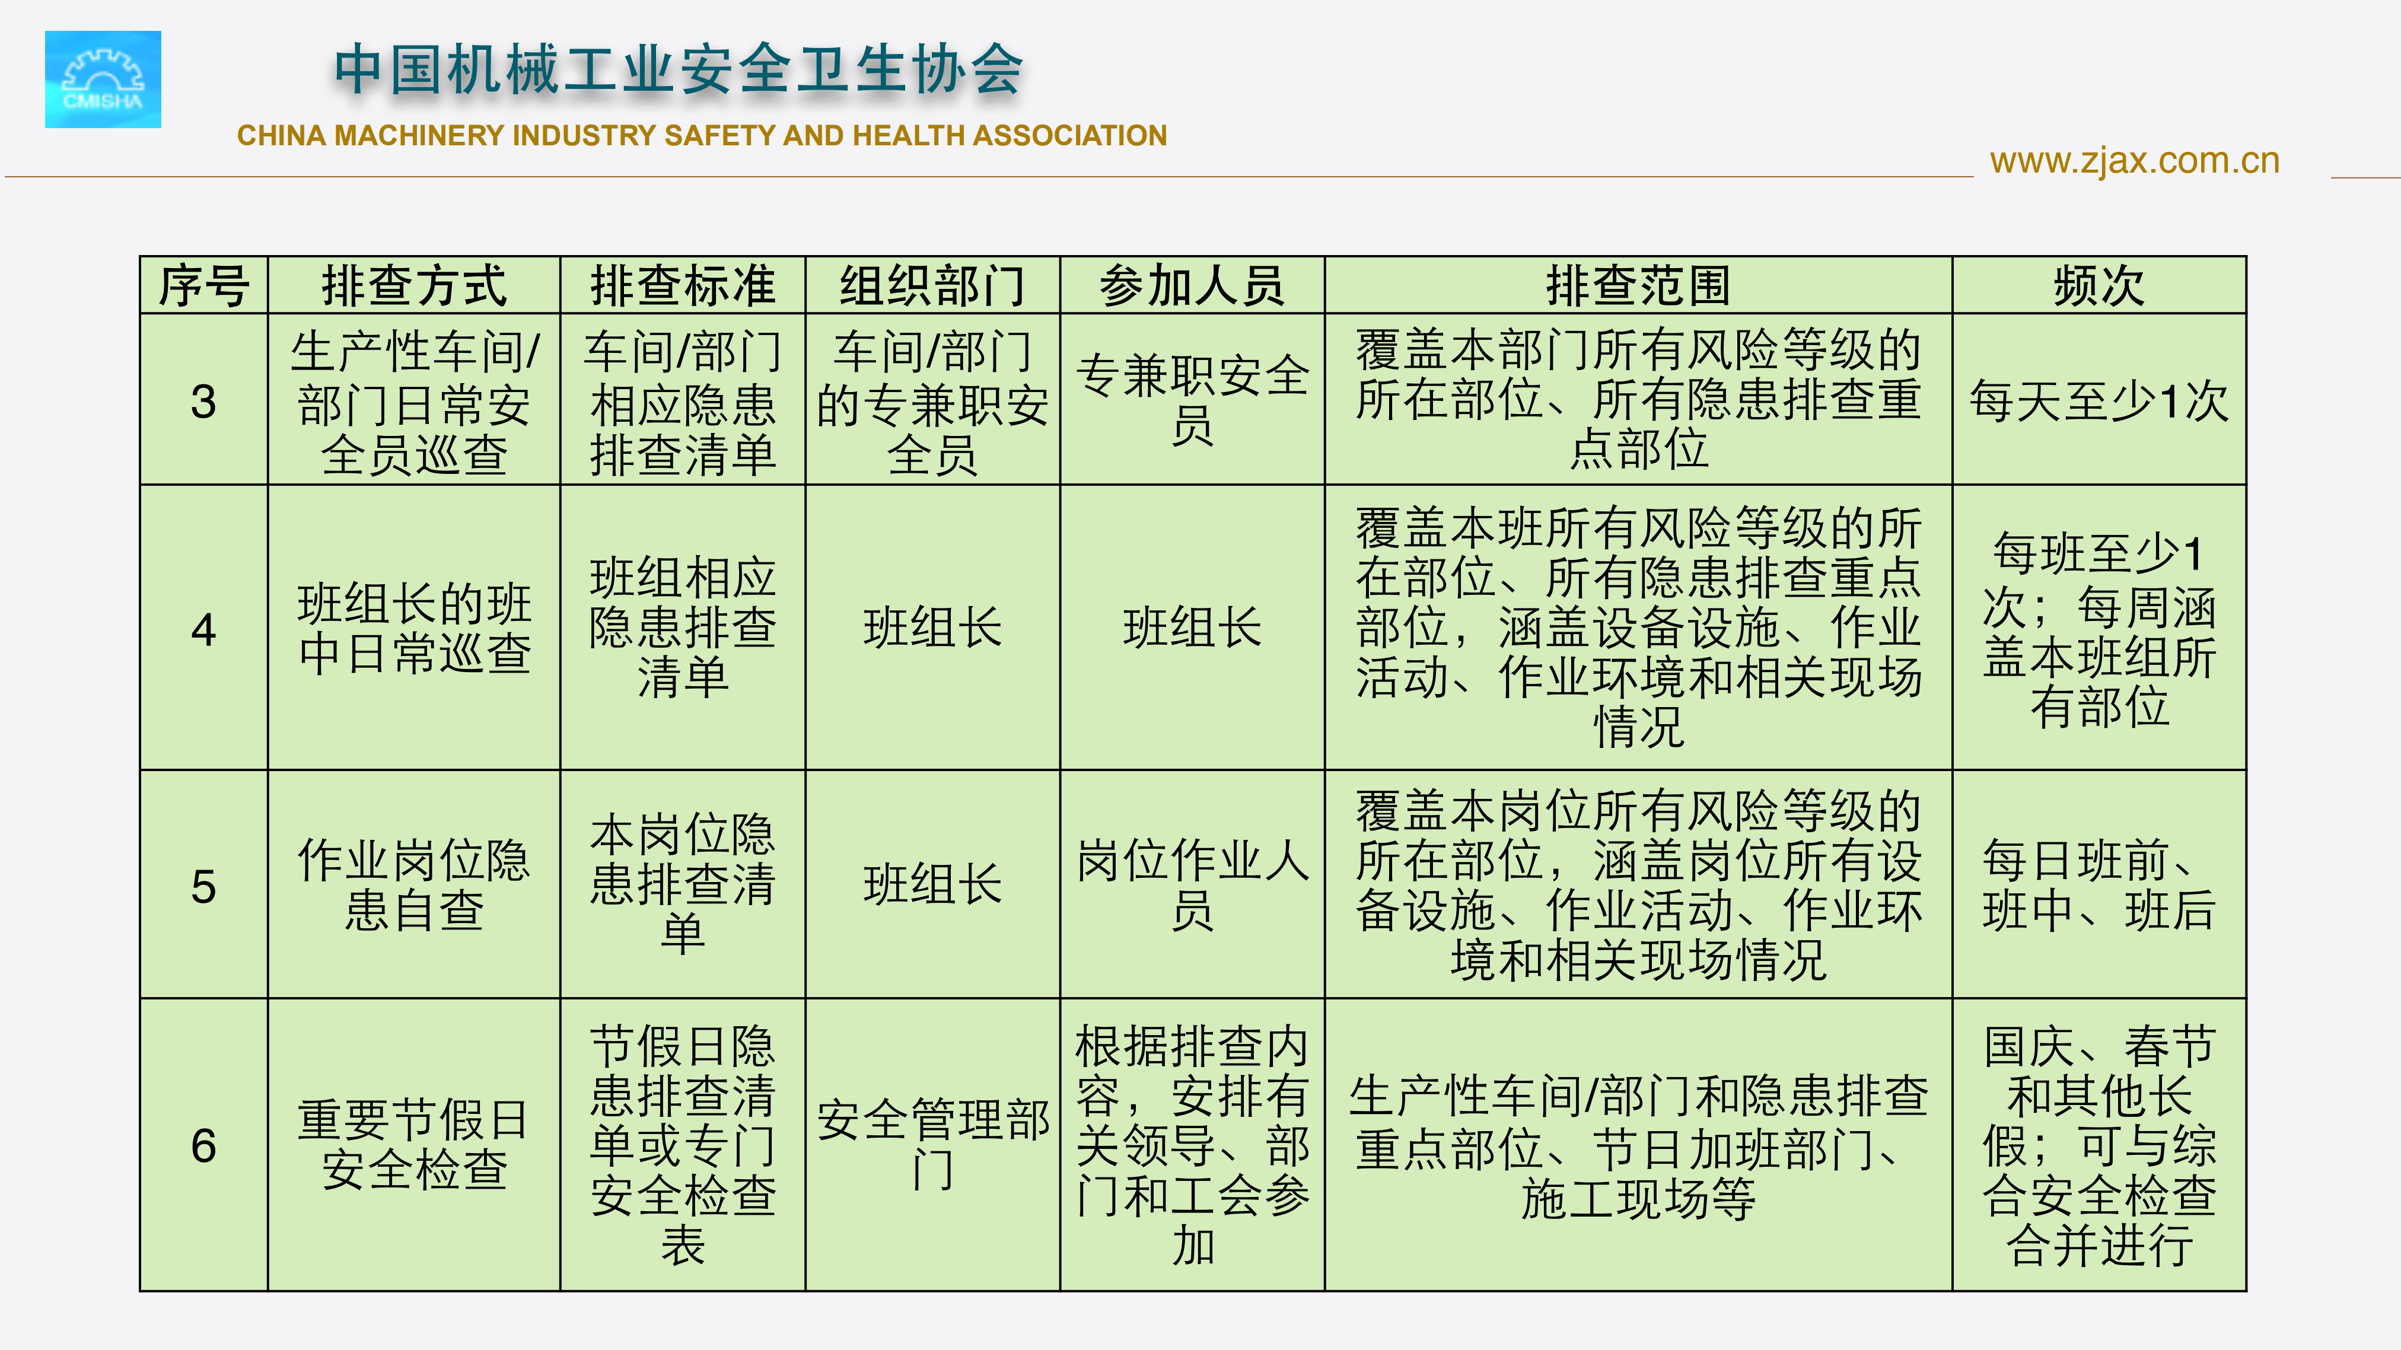Click cell 重要节假日安全检查
The height and width of the screenshot is (1350, 2401).
click(x=414, y=1145)
